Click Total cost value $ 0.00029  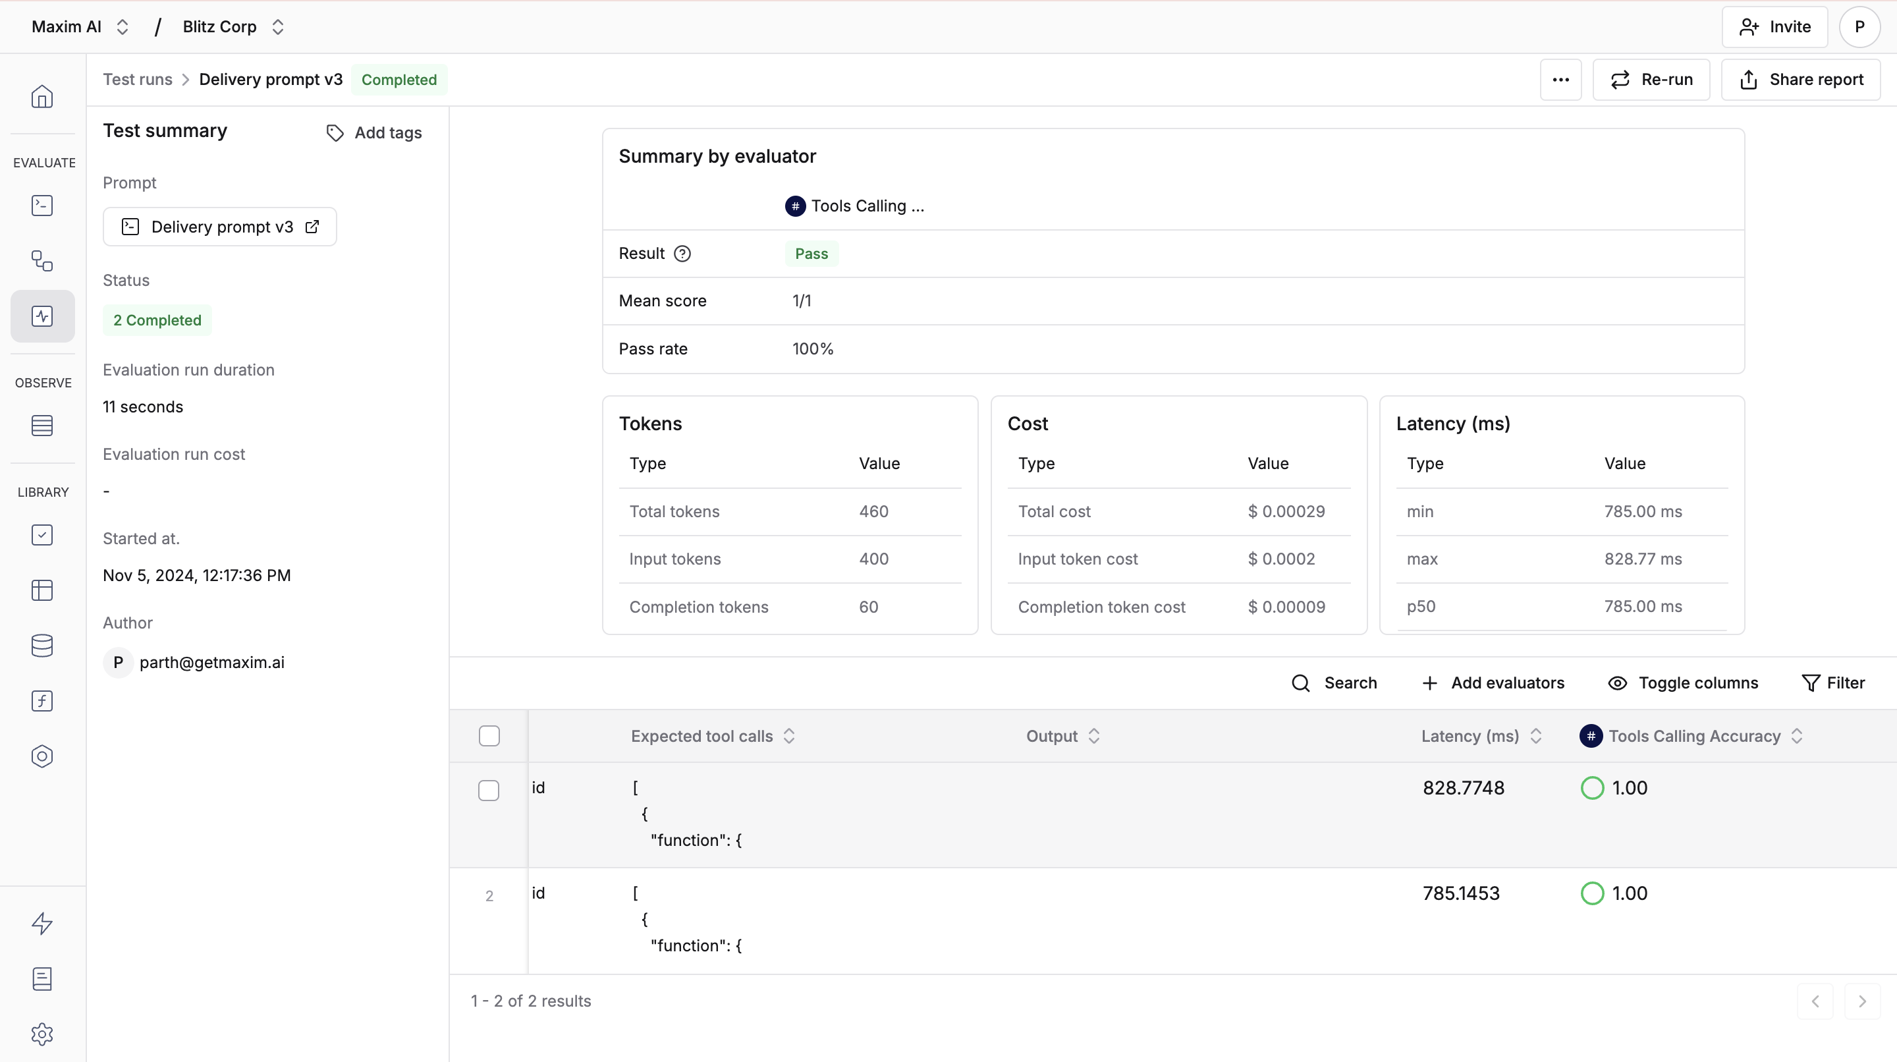[1286, 511]
